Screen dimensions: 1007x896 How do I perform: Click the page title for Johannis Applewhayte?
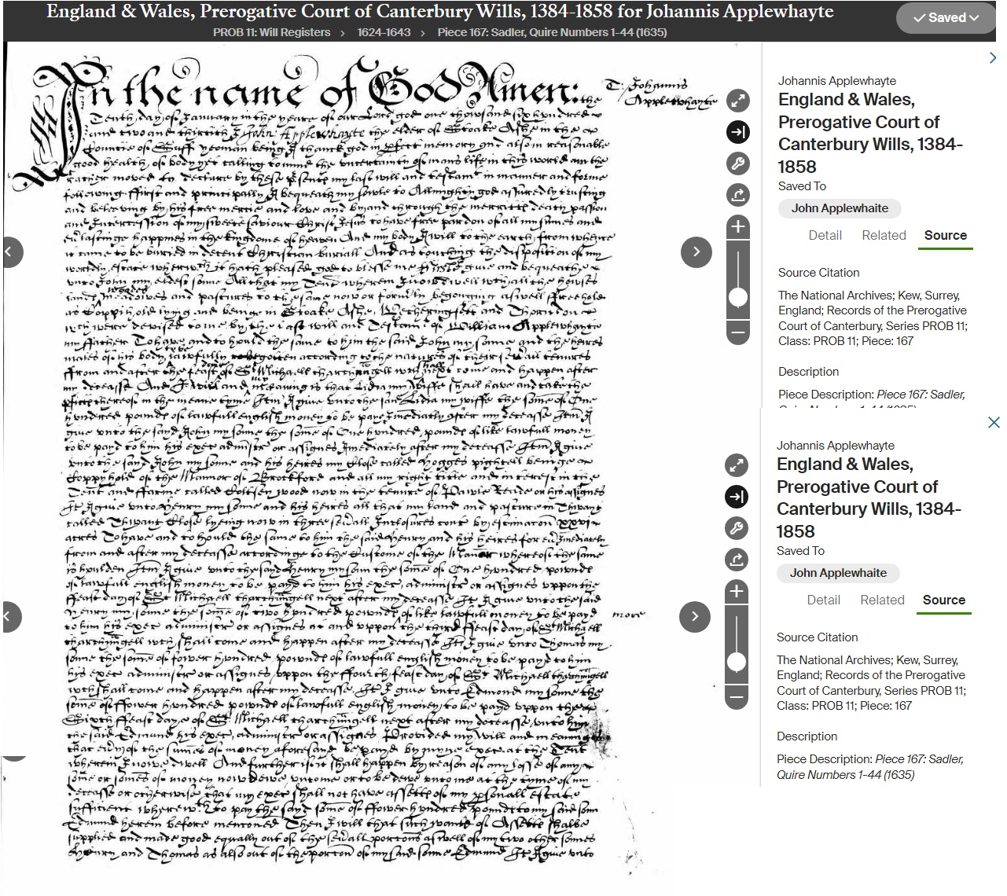440,12
